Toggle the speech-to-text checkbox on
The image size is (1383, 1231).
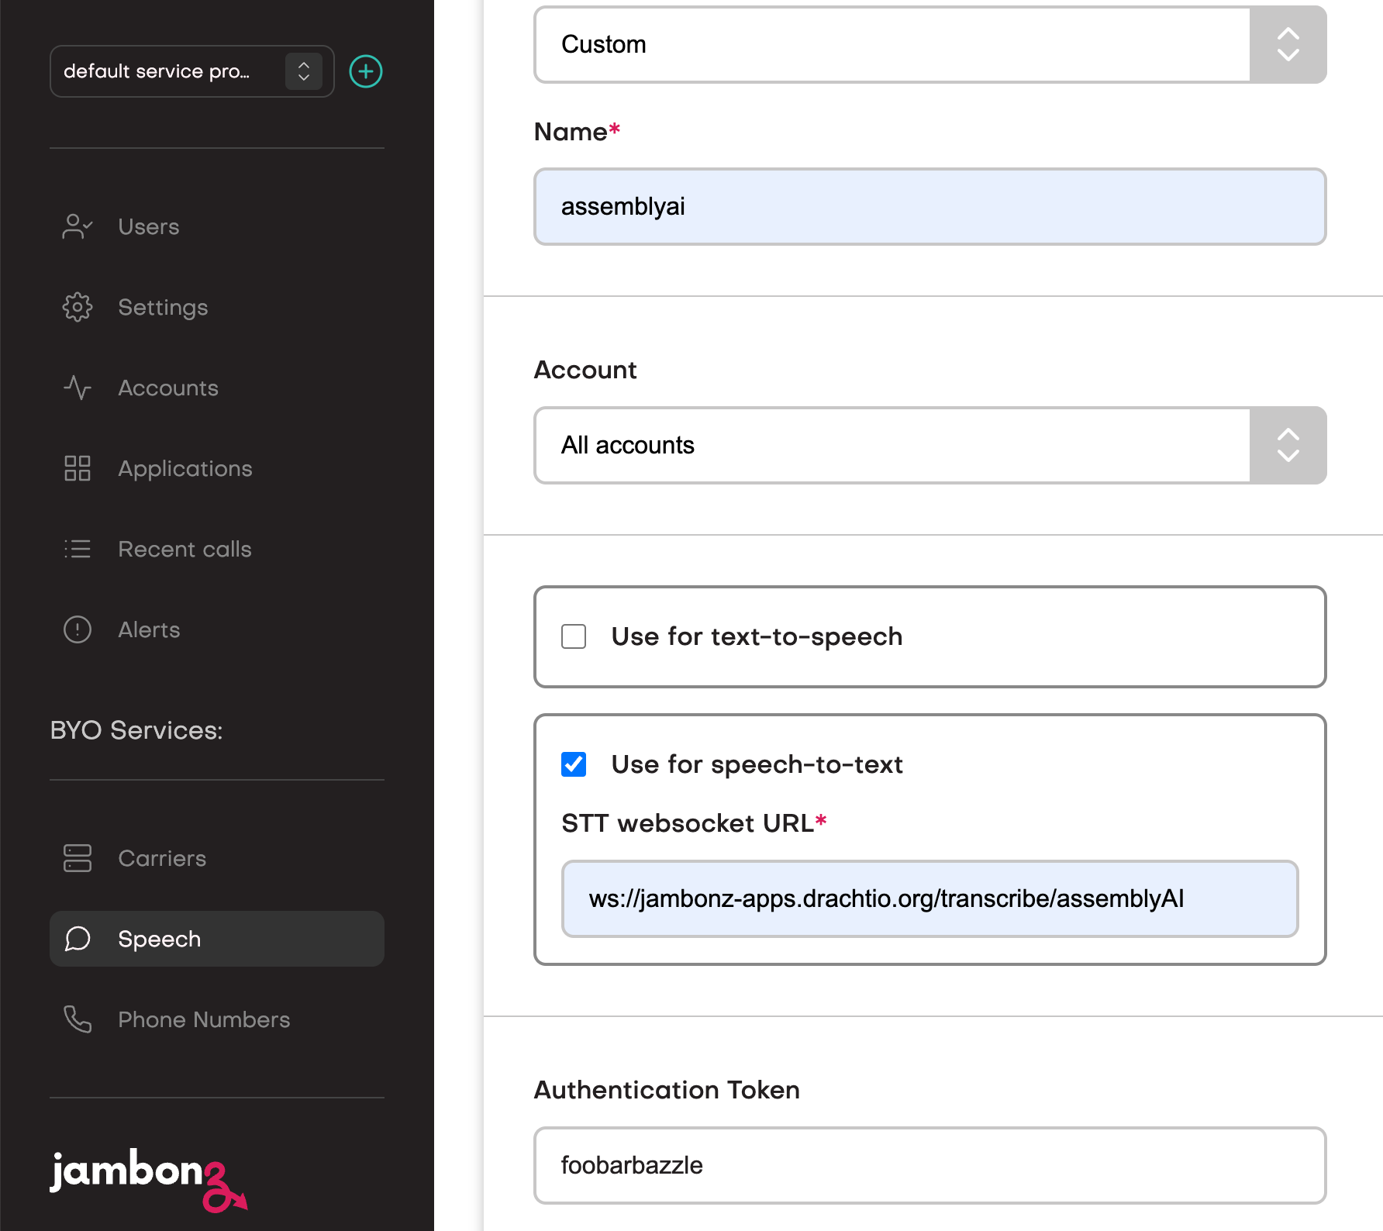click(x=574, y=764)
